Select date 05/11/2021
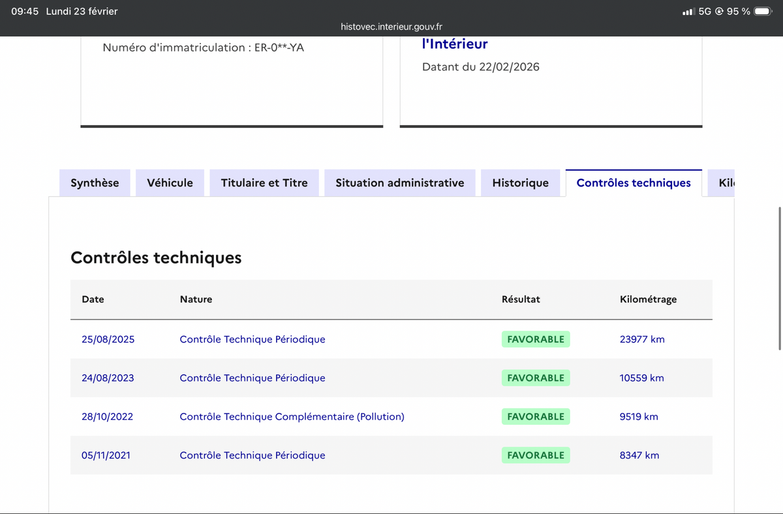The image size is (783, 514). (x=106, y=455)
